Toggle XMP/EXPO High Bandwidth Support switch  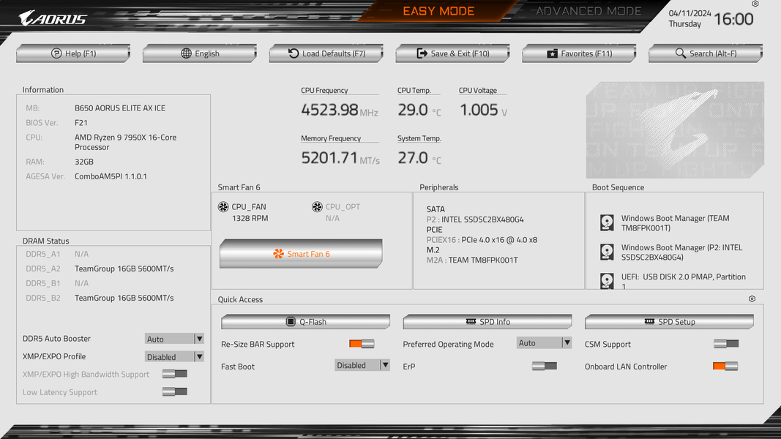click(175, 374)
